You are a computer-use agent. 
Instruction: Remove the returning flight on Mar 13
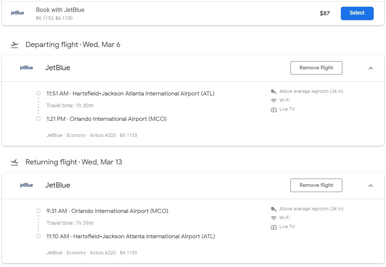click(316, 185)
